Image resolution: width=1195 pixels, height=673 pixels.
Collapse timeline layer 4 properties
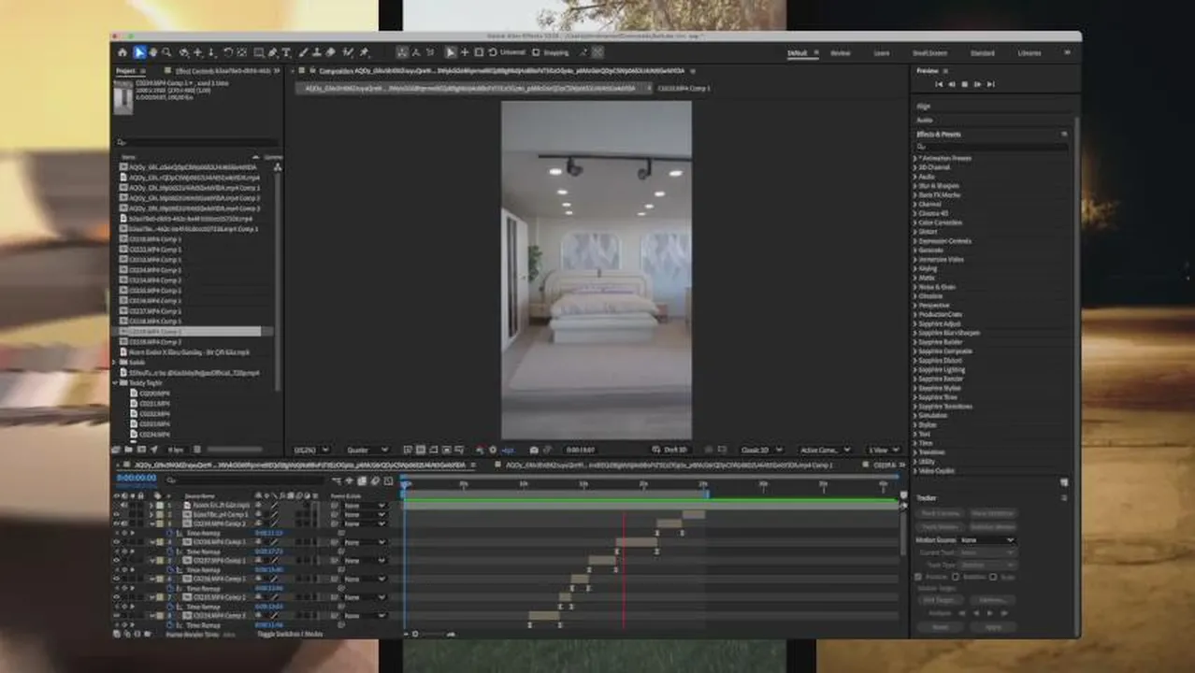(151, 542)
